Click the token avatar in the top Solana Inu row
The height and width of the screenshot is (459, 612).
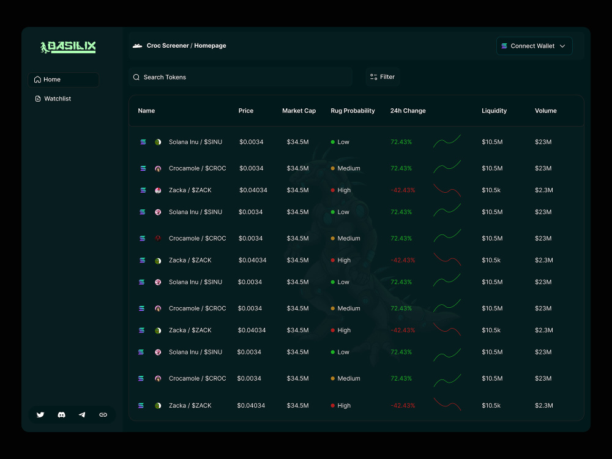158,142
